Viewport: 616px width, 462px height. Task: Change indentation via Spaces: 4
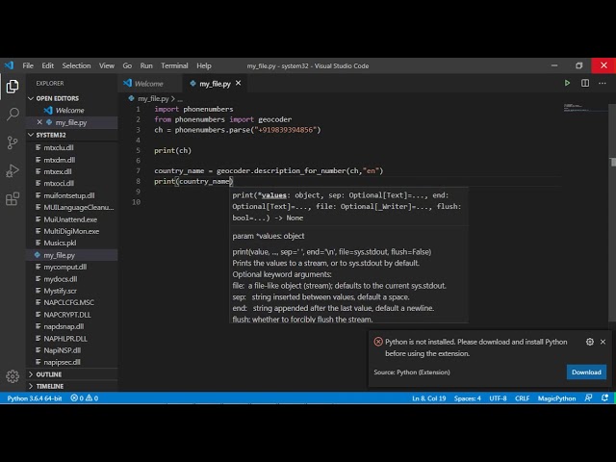pos(468,398)
